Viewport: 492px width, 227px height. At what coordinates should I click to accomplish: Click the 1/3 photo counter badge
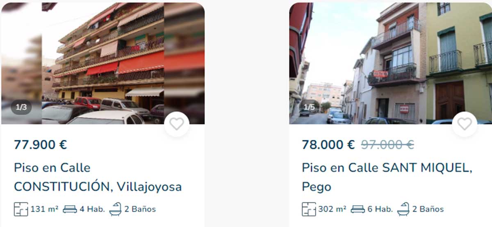tap(21, 108)
